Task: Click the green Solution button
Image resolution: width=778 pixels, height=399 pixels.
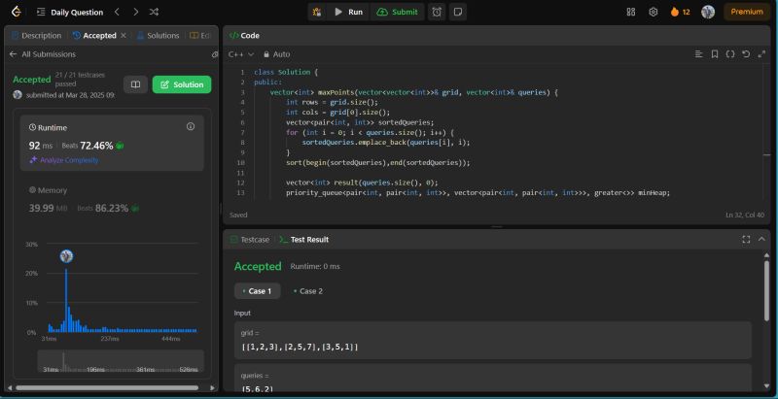Action: (182, 84)
